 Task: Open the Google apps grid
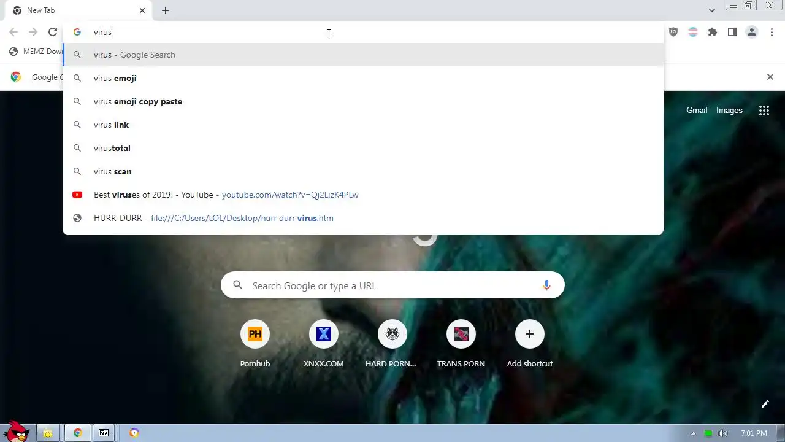click(764, 110)
